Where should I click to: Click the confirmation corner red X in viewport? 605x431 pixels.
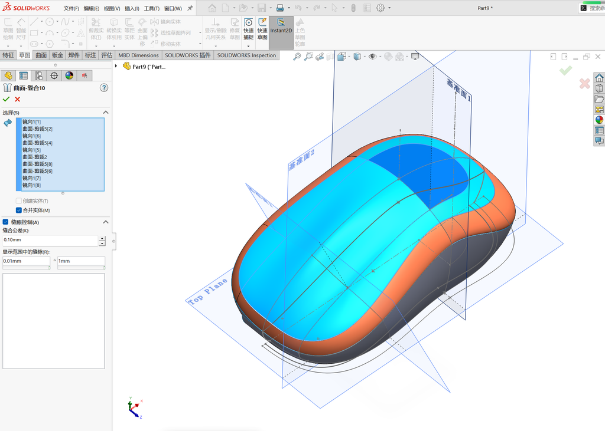(584, 83)
